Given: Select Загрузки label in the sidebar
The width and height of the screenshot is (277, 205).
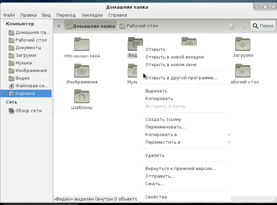Looking at the screenshot, I should [x=26, y=55].
